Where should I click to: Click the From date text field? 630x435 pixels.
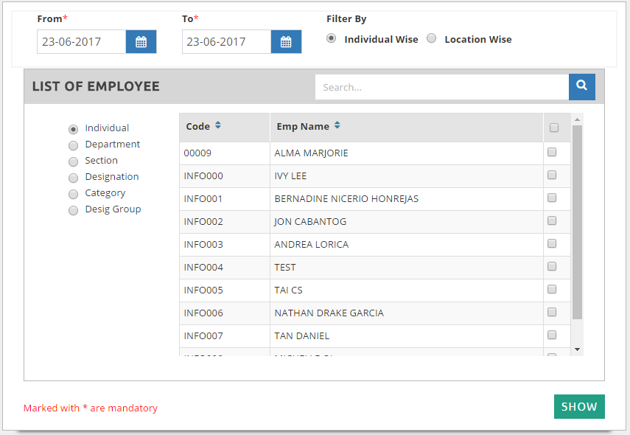click(x=81, y=42)
